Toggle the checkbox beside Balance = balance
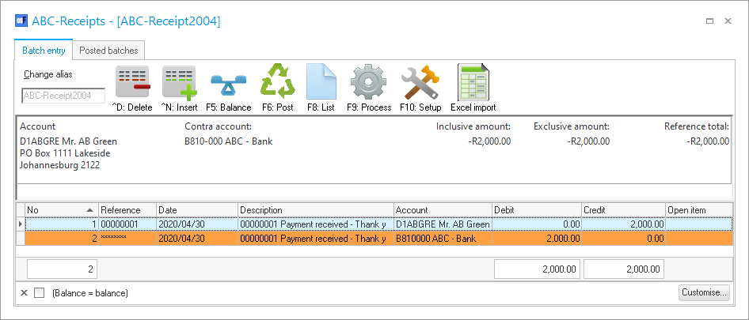This screenshot has height=320, width=749. tap(40, 293)
